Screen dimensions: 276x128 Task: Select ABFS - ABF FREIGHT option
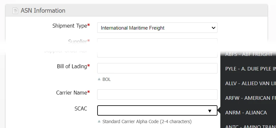pos(248,54)
